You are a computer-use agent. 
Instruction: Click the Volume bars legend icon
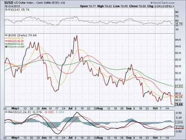[x=6, y=47]
